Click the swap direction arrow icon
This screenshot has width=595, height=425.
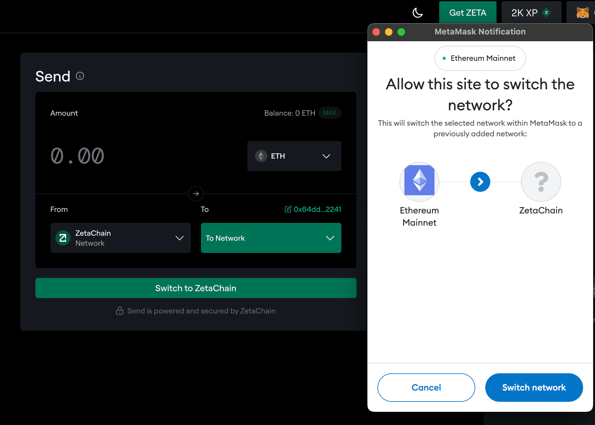[196, 194]
